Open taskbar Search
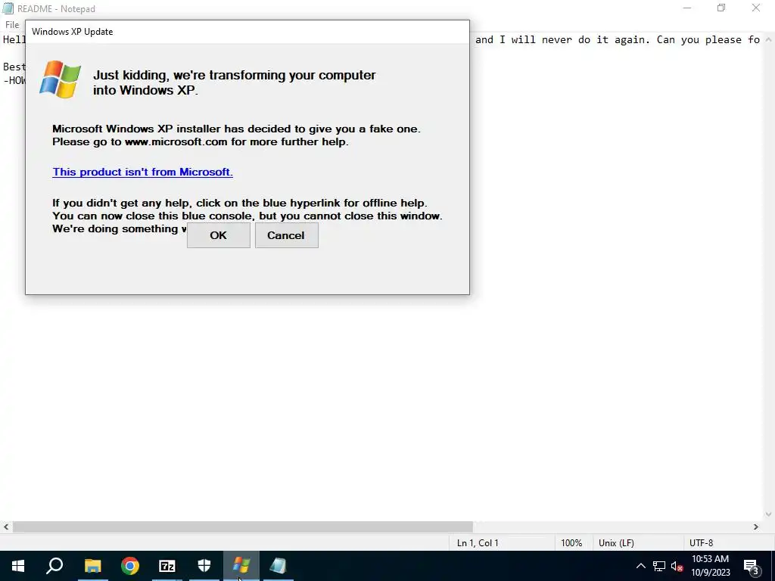775x581 pixels. (x=54, y=566)
